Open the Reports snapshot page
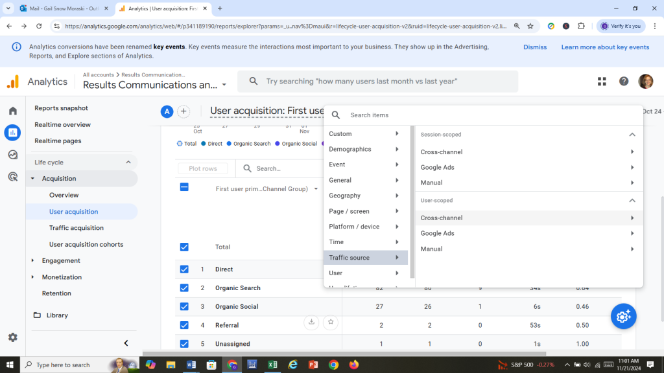Screen dimensions: 664x373 click(62, 108)
